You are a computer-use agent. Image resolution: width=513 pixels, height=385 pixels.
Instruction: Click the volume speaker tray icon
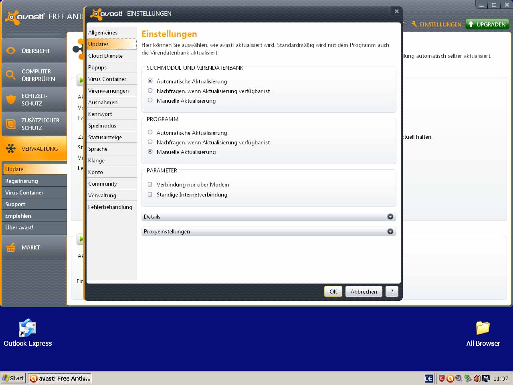click(x=477, y=378)
